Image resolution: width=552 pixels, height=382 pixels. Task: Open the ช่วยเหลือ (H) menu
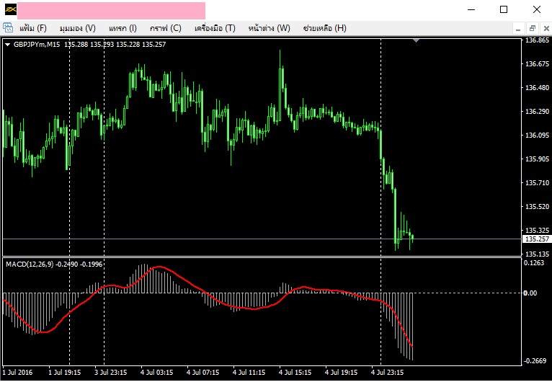tap(324, 28)
